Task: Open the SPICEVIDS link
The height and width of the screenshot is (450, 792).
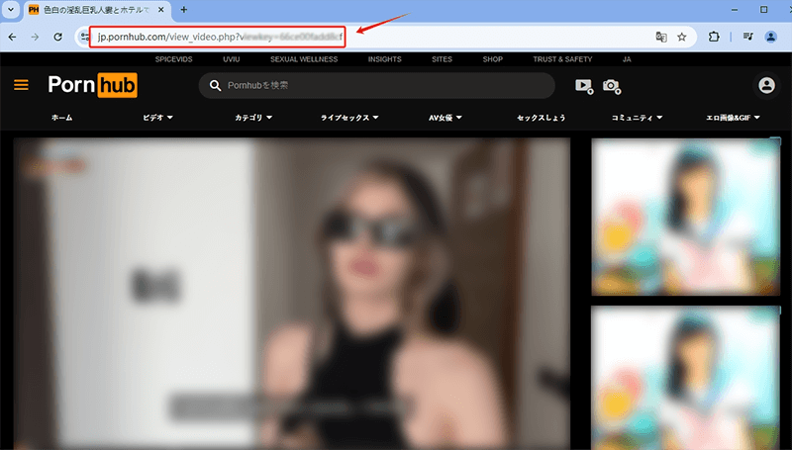Action: point(174,59)
